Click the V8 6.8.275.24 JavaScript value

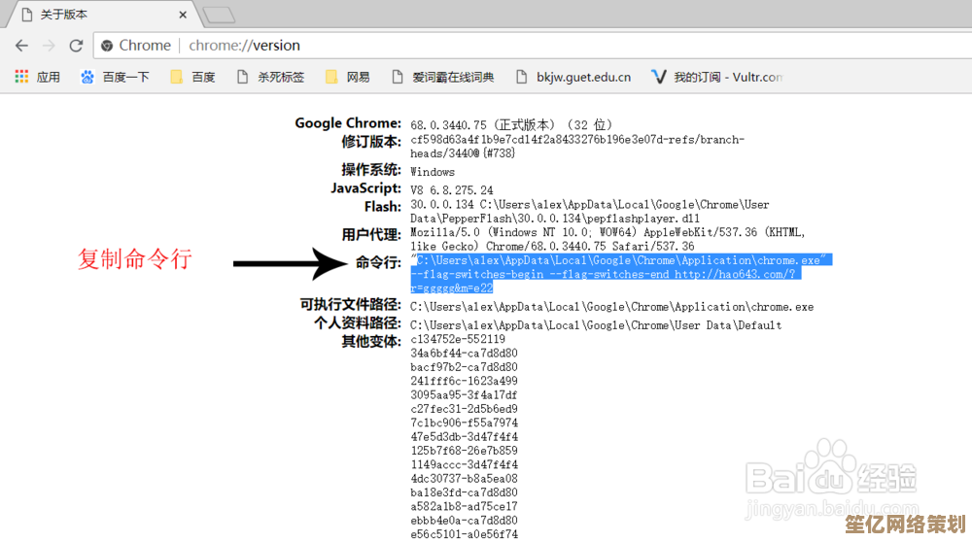pos(452,190)
